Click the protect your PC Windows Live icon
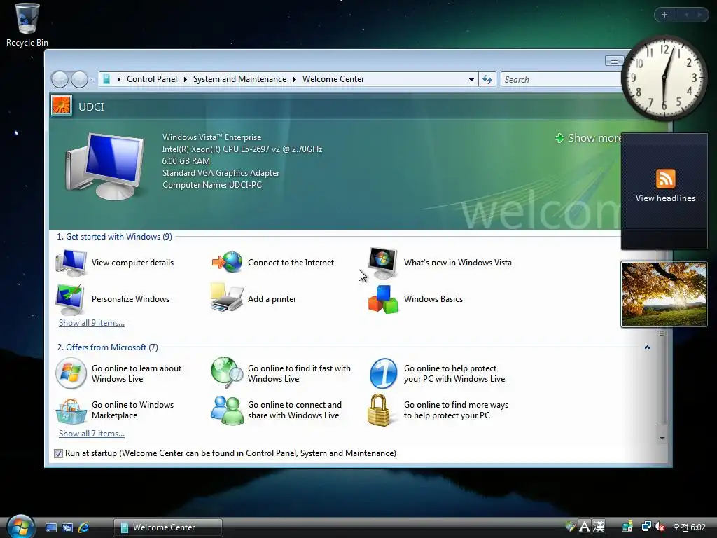This screenshot has height=538, width=717. coord(383,373)
